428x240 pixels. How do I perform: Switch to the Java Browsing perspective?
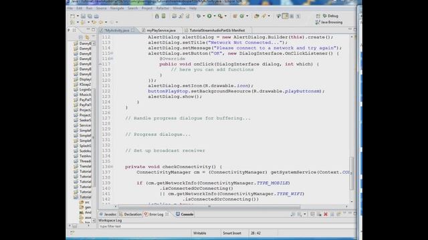click(329, 22)
